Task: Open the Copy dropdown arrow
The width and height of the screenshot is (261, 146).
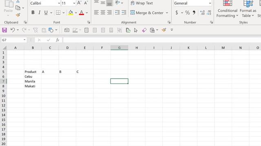Action: [23, 8]
